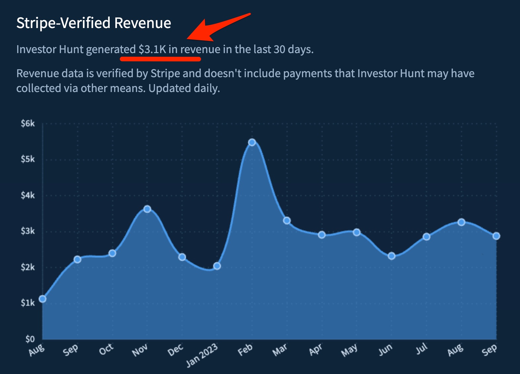The image size is (520, 374).
Task: Select the Jul data point on chart
Action: 427,237
